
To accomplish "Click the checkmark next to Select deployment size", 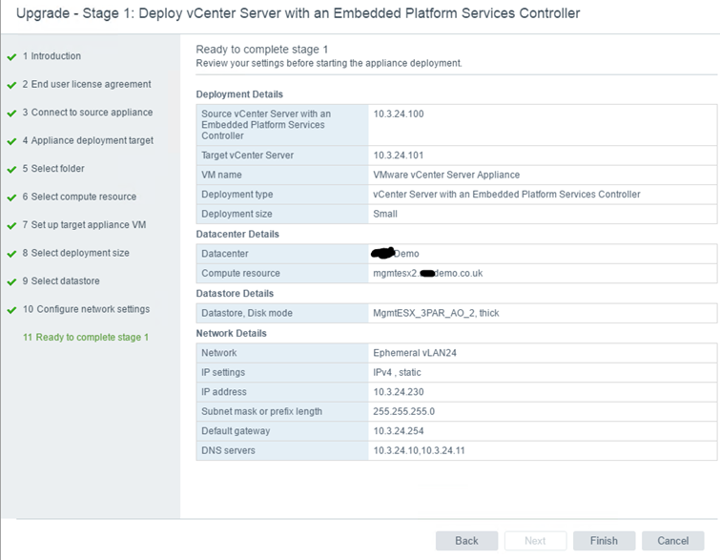I will click(12, 254).
